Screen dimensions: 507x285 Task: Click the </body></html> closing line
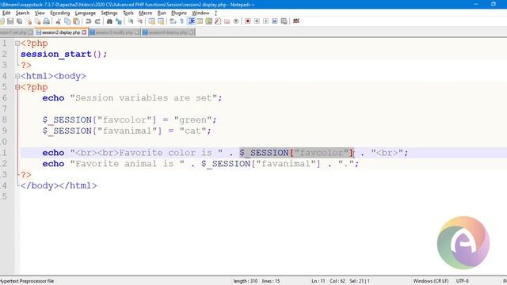pyautogui.click(x=59, y=186)
